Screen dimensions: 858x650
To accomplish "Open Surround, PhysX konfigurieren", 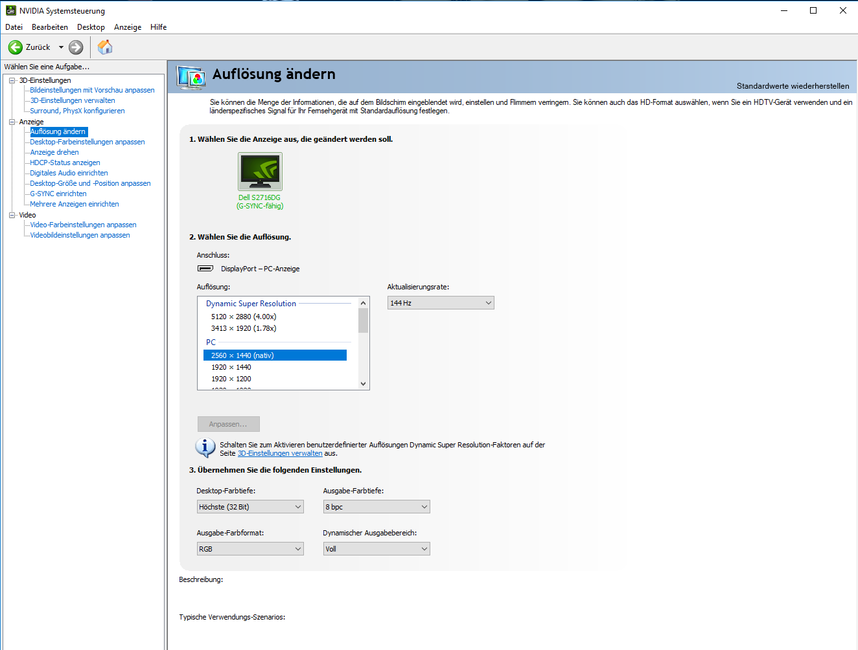I will click(77, 111).
